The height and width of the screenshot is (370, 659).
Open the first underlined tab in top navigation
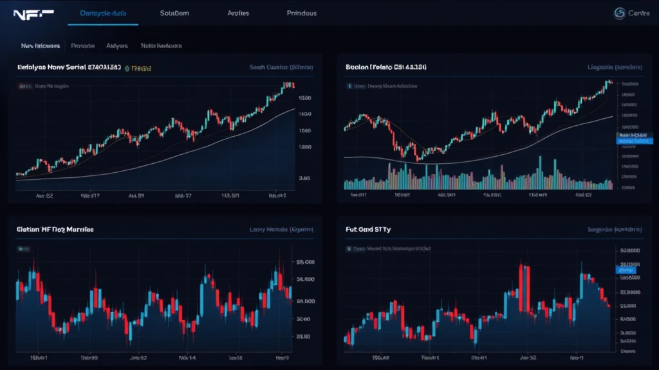pos(103,13)
